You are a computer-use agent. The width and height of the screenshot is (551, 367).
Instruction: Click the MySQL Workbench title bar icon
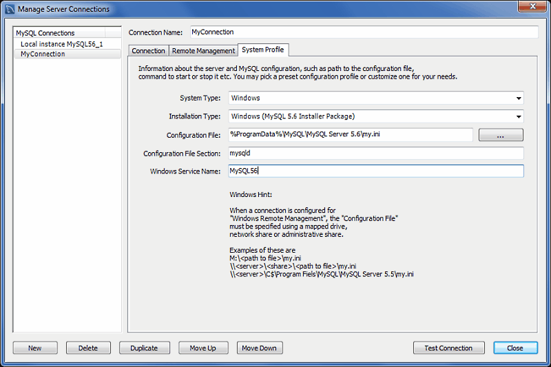click(9, 9)
